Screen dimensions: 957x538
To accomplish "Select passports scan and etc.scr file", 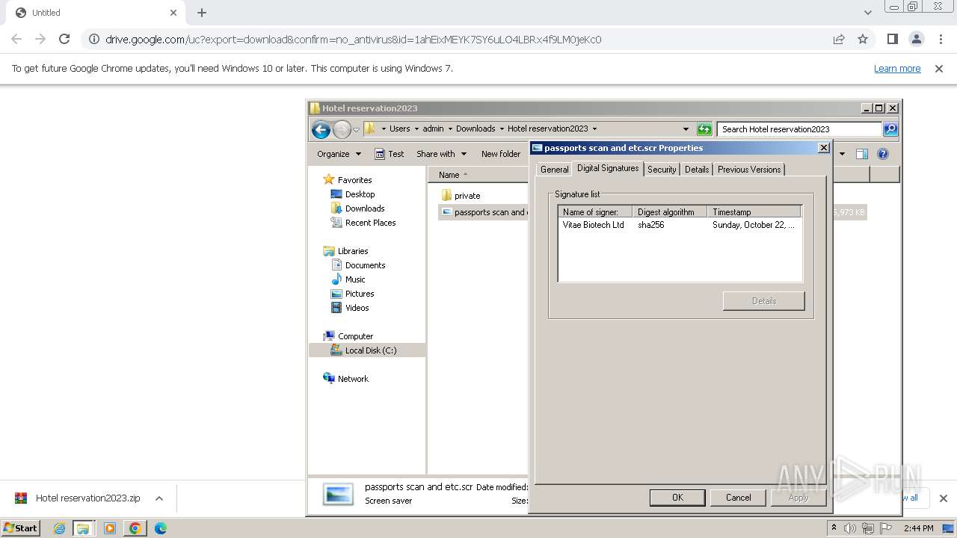I will [x=484, y=212].
